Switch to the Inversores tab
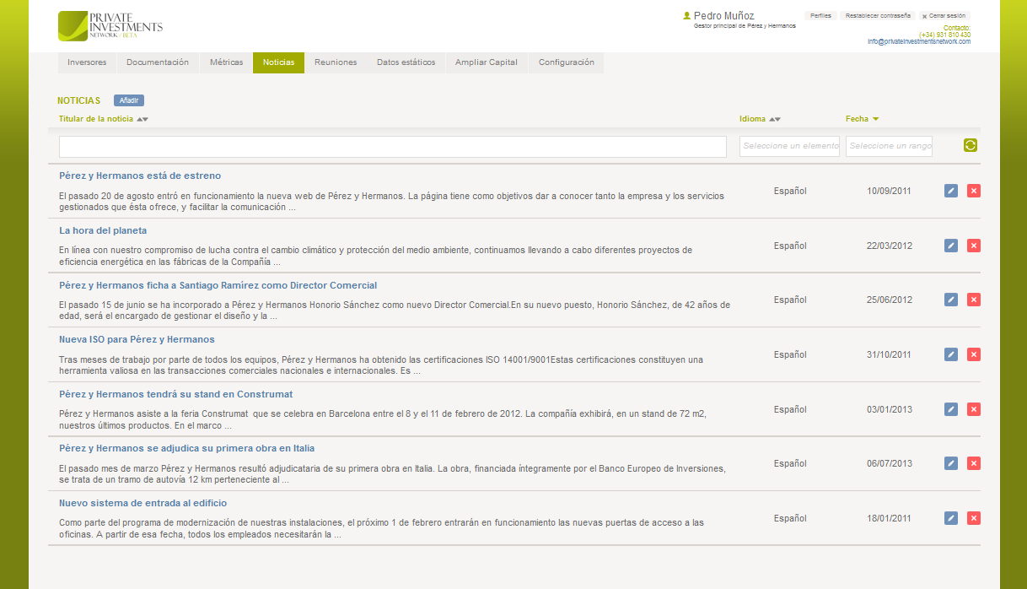Image resolution: width=1027 pixels, height=589 pixels. click(x=87, y=62)
